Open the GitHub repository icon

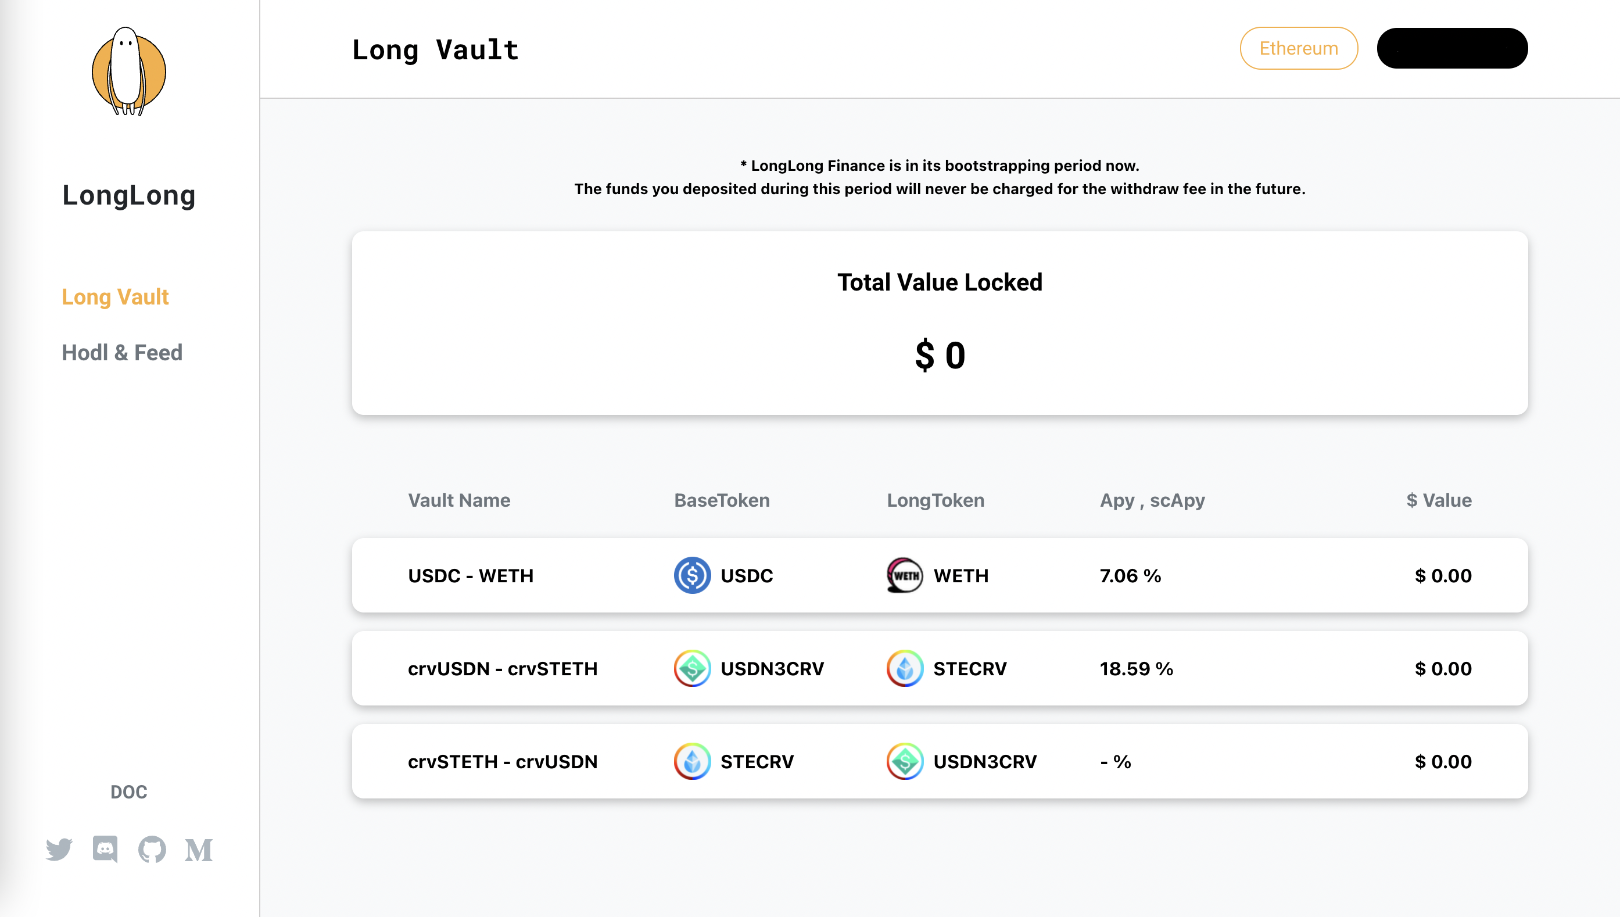(152, 849)
